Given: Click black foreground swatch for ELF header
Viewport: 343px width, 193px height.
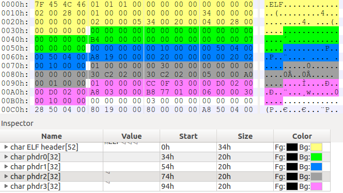Looking at the screenshot, I should click(x=292, y=147).
